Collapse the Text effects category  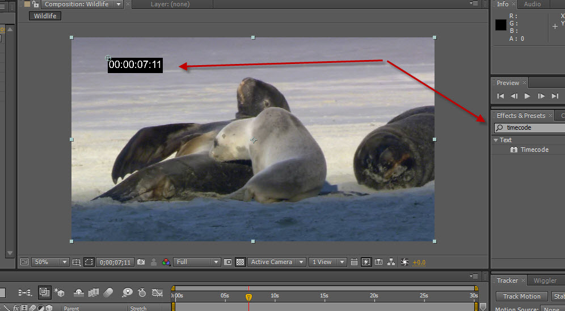click(x=496, y=140)
